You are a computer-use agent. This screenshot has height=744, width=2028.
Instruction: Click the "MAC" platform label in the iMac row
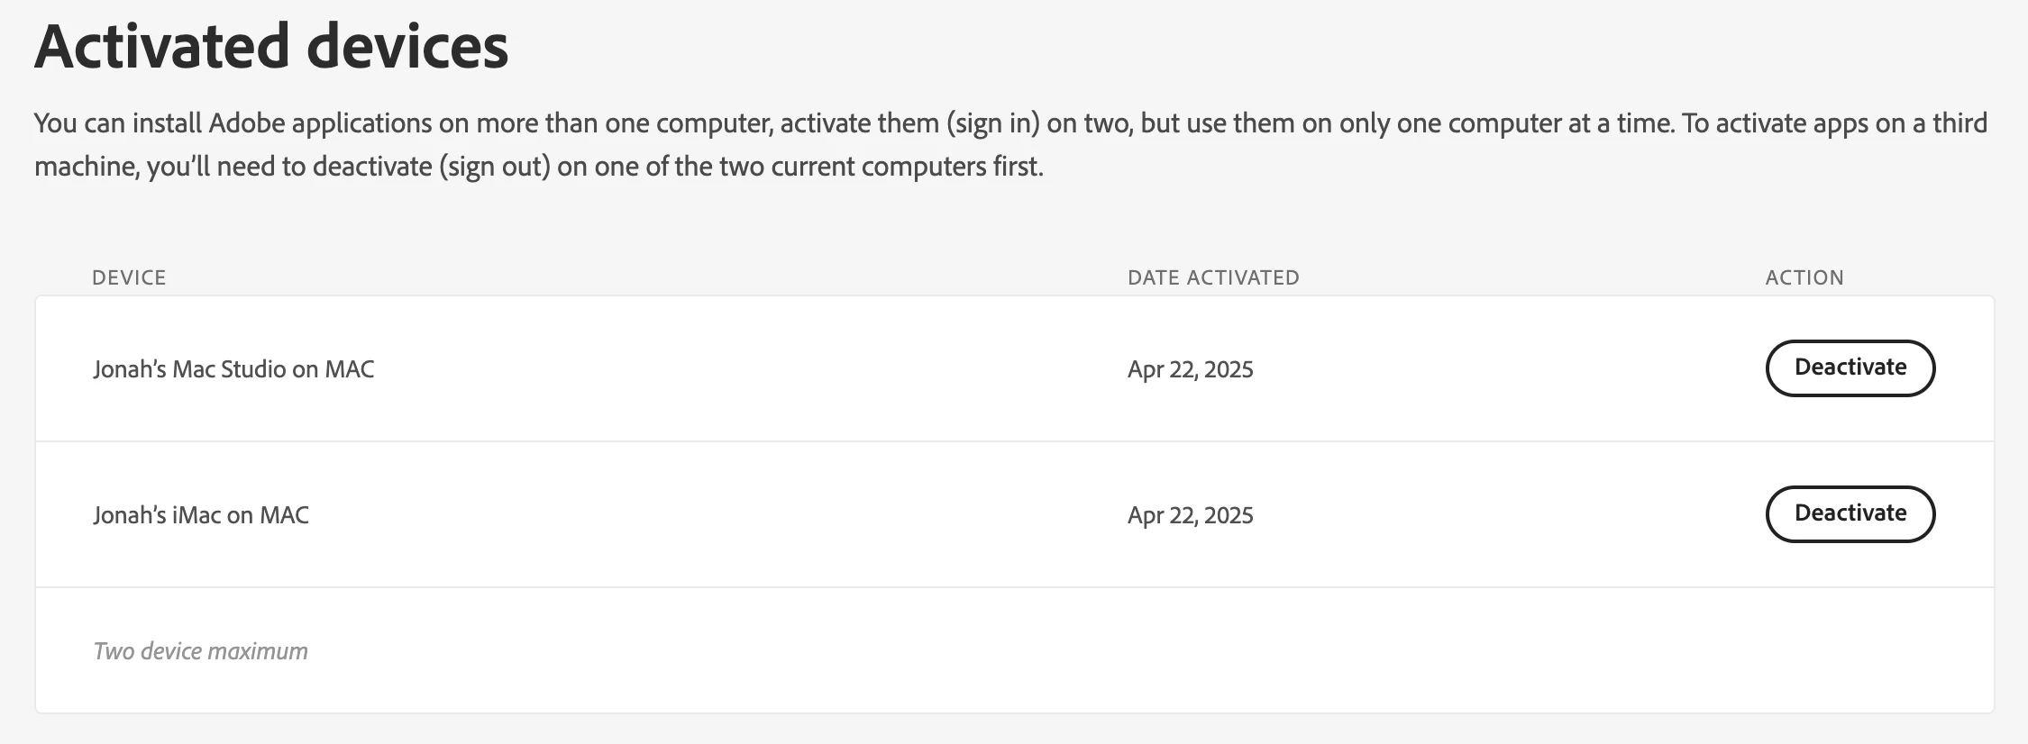click(284, 515)
